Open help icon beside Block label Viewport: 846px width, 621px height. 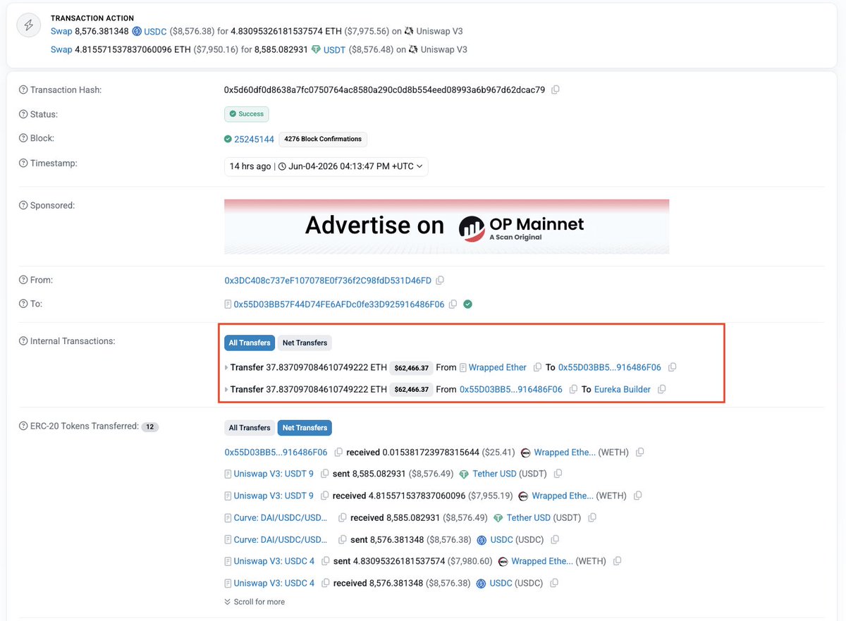(x=23, y=139)
